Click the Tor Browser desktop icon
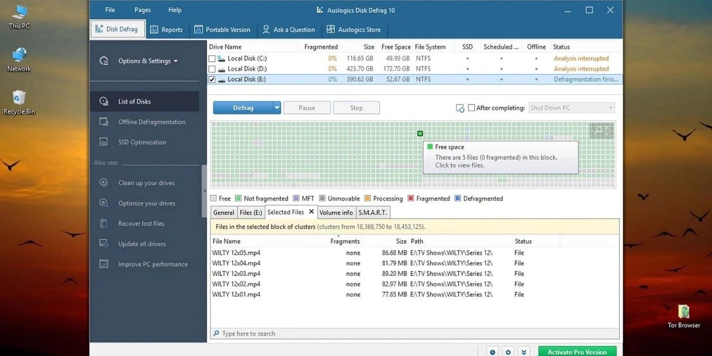This screenshot has height=356, width=712. point(684,313)
